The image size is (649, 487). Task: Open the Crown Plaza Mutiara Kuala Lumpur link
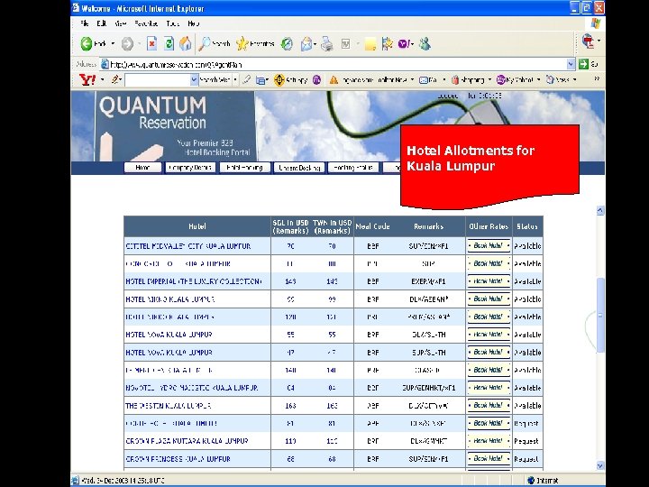tap(187, 441)
